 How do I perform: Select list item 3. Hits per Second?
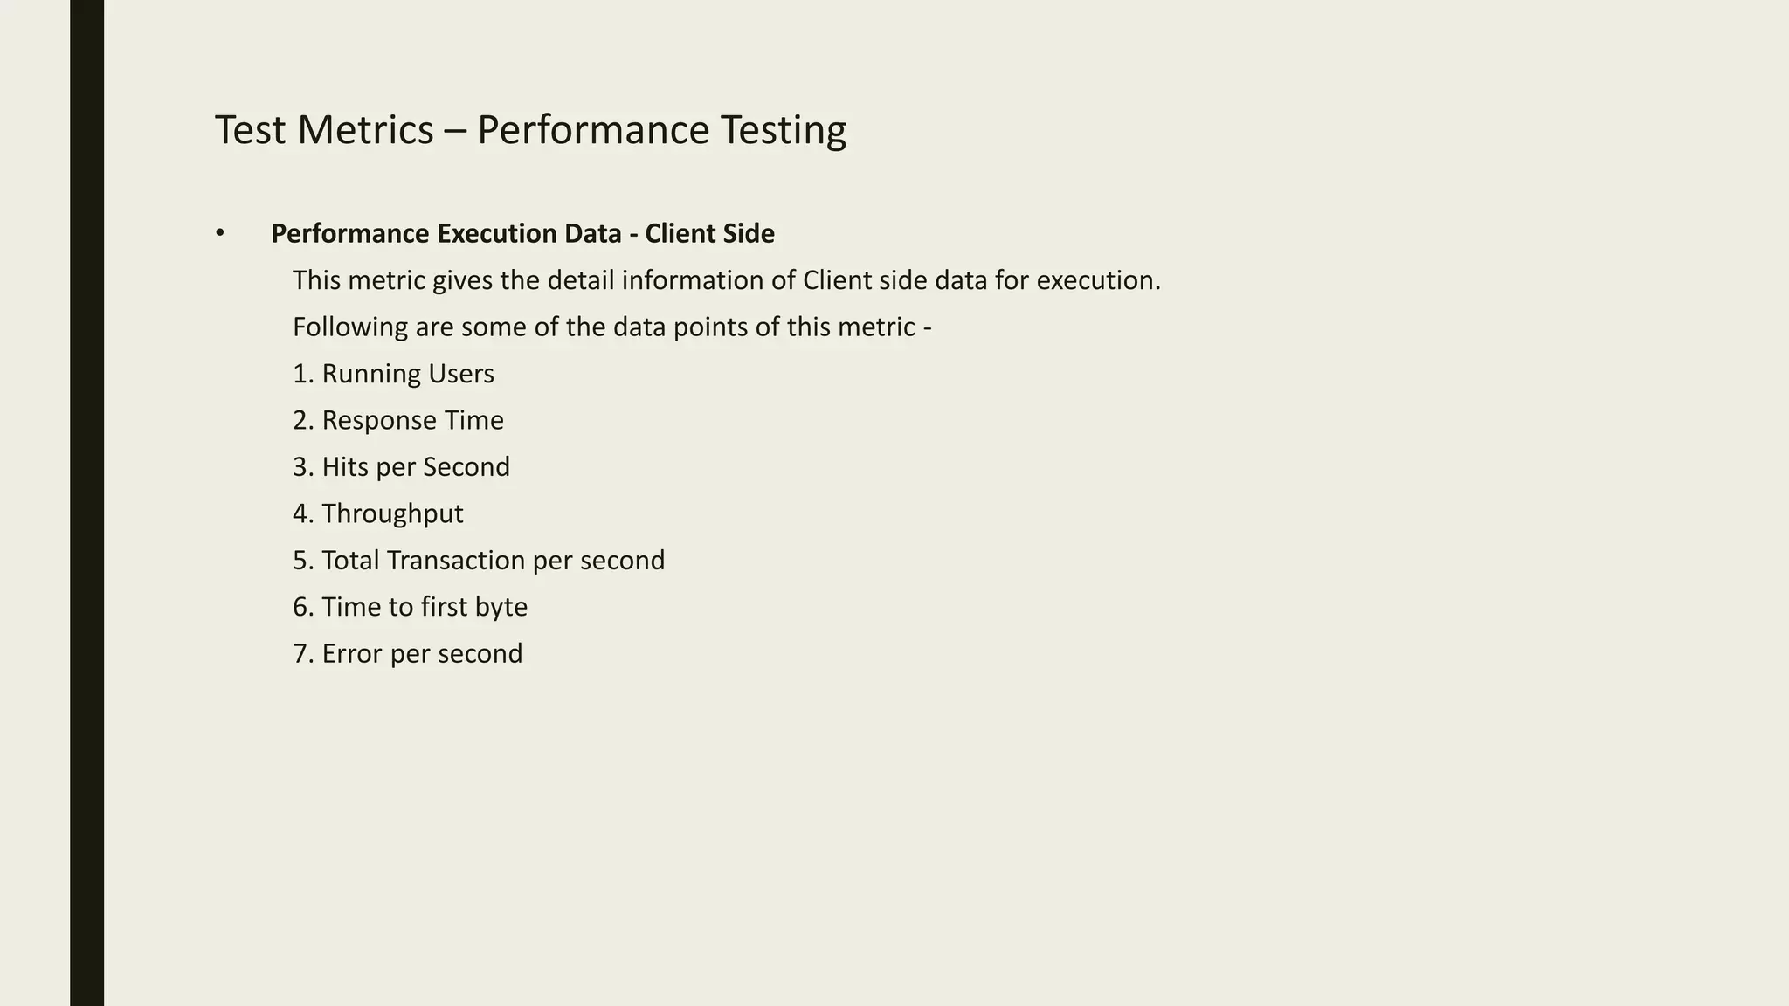click(401, 467)
